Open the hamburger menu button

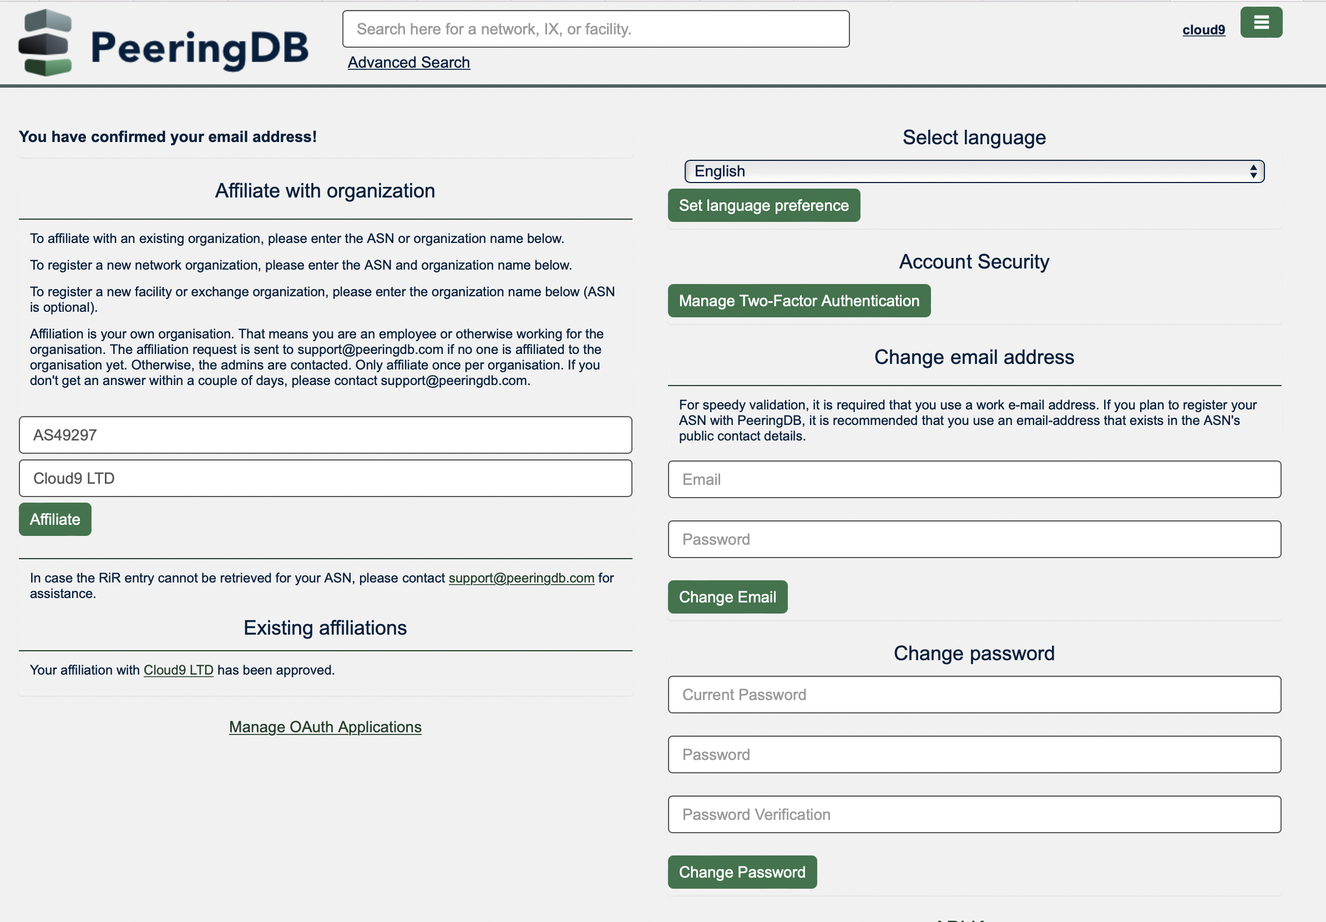click(x=1261, y=23)
